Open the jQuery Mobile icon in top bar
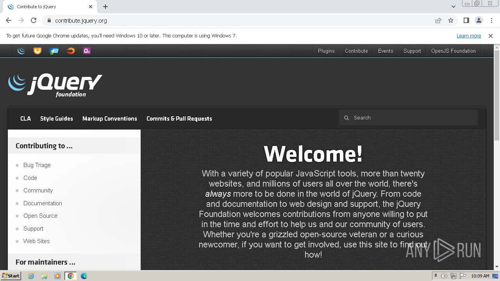Image resolution: width=500 pixels, height=281 pixels. point(54,51)
